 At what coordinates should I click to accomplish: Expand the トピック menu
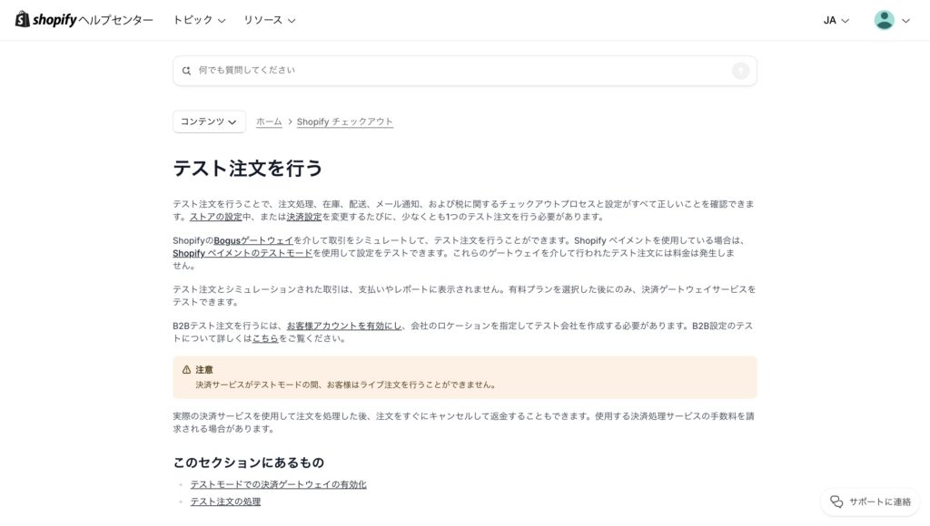point(199,20)
